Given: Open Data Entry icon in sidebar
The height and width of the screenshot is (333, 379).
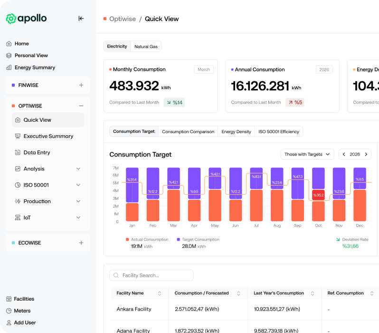Looking at the screenshot, I should (18, 153).
